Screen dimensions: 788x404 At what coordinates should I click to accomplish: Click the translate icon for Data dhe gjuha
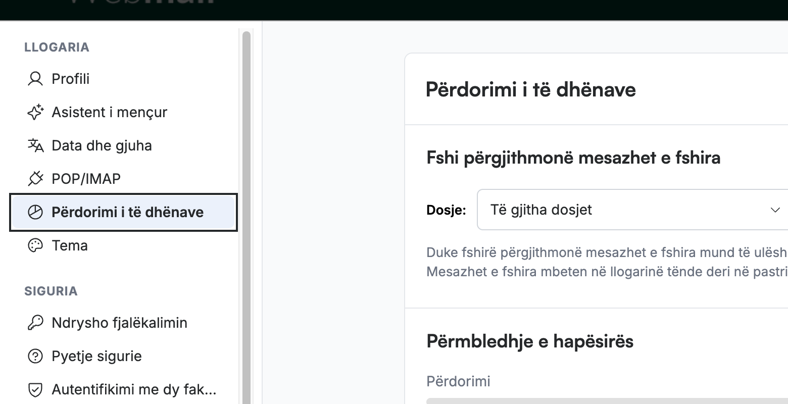(35, 145)
